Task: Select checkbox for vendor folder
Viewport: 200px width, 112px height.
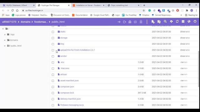Action: point(53,56)
